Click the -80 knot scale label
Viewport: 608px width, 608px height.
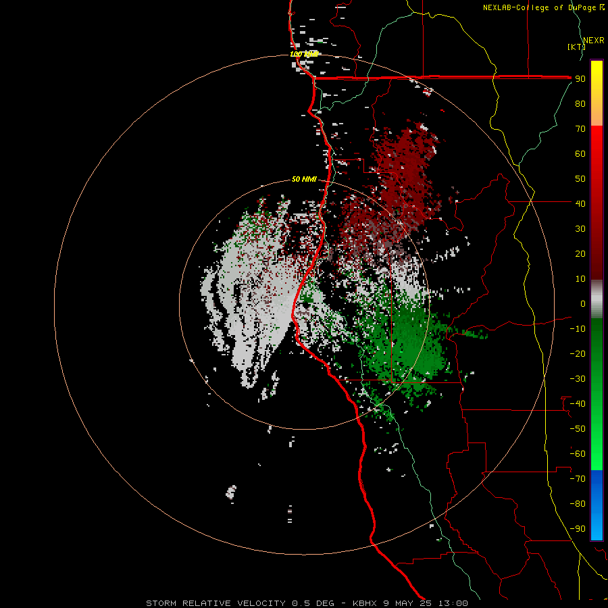(x=578, y=504)
